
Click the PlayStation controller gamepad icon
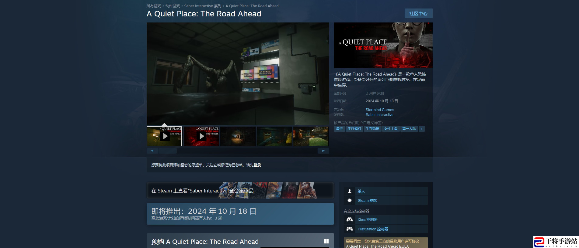pos(350,229)
